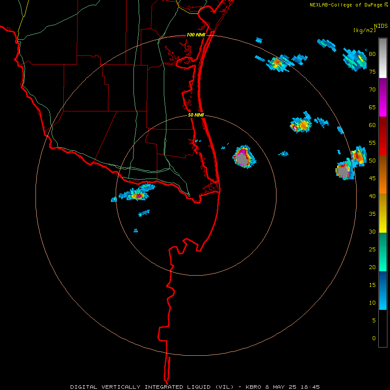
Task: Click the scale label 20
Action: click(372, 267)
